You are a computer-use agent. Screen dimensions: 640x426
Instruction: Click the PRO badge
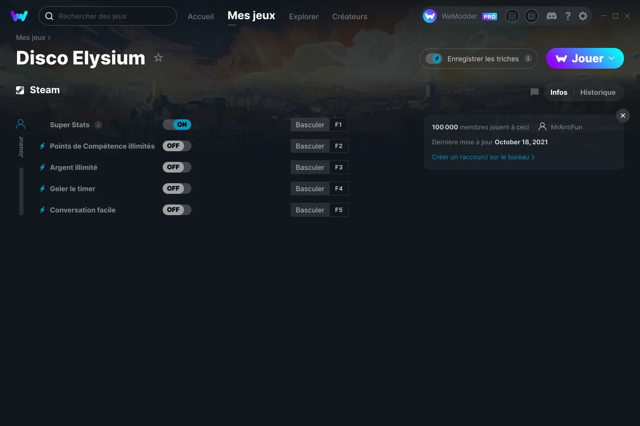[x=490, y=17]
